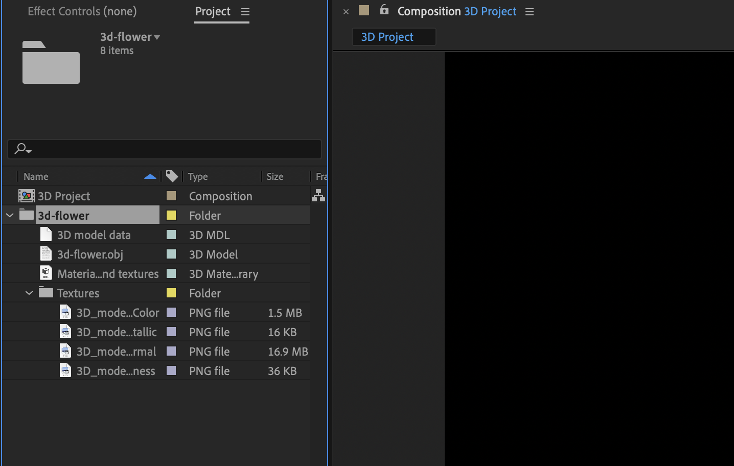Click the 3D Mate...rary type cell
The height and width of the screenshot is (466, 734).
(224, 274)
